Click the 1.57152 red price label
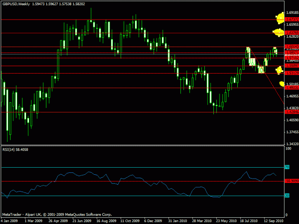The height and width of the screenshot is (224, 299). 292,58
